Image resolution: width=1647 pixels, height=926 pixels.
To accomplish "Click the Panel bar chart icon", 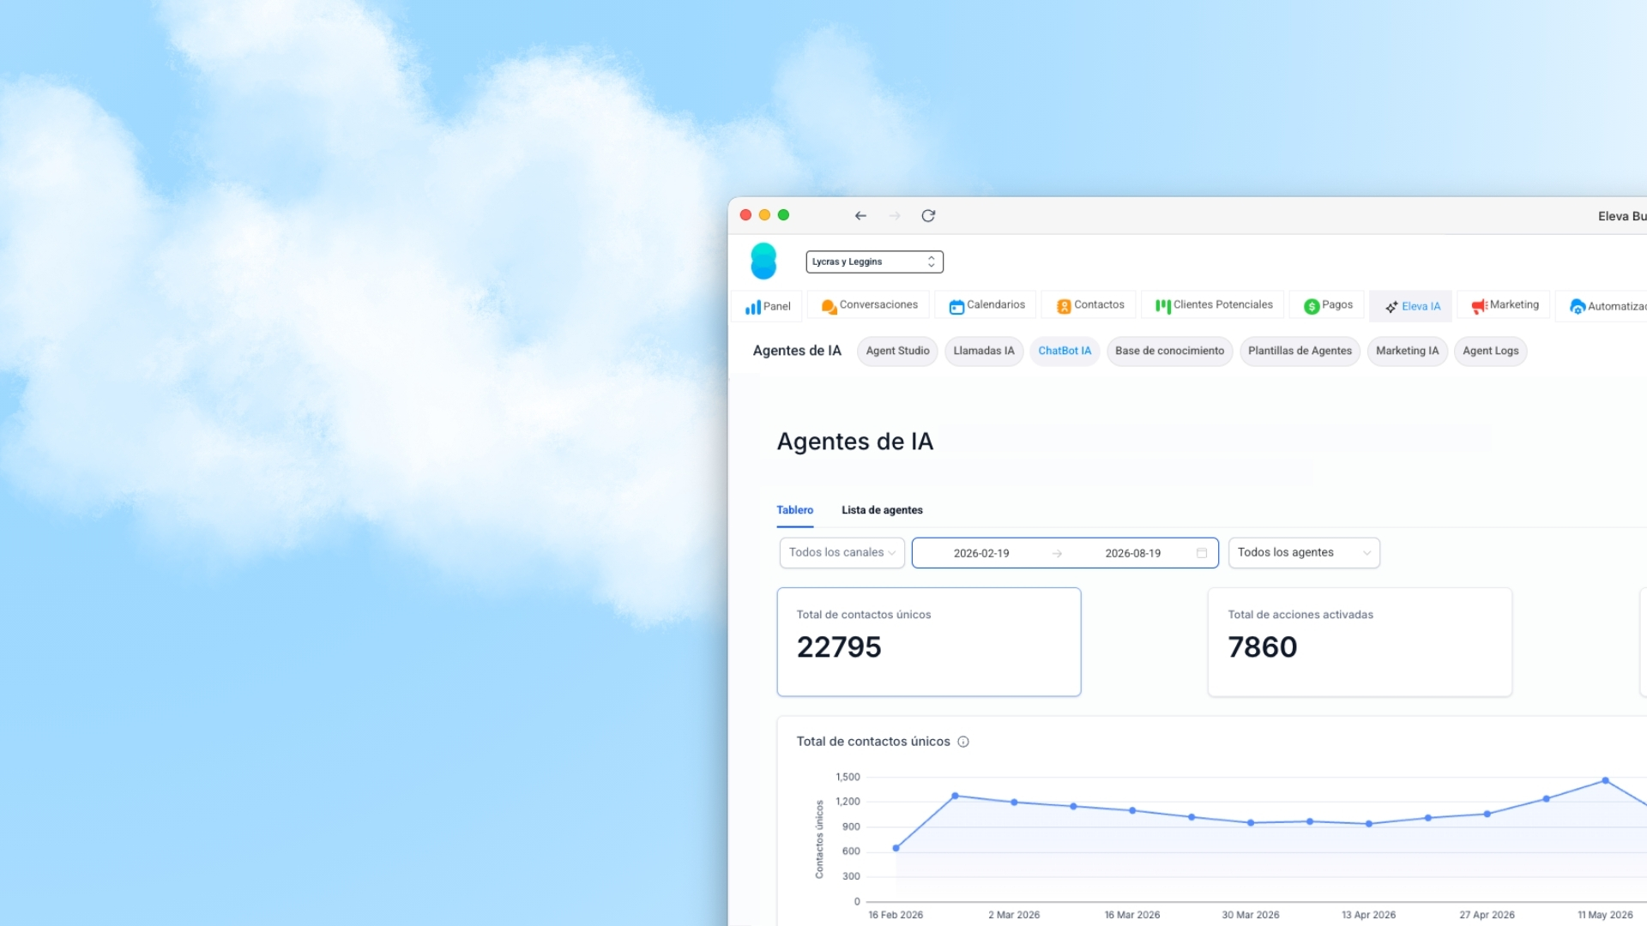I will coord(752,307).
